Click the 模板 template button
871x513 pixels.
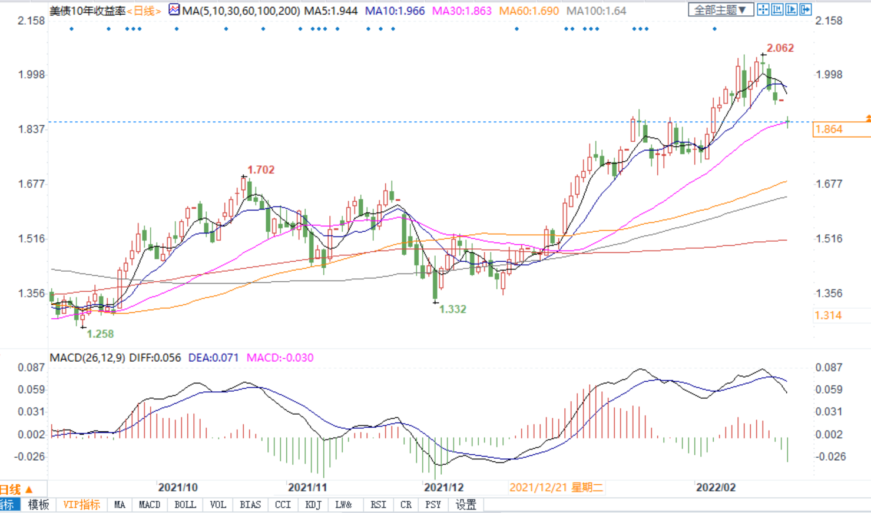[x=39, y=505]
